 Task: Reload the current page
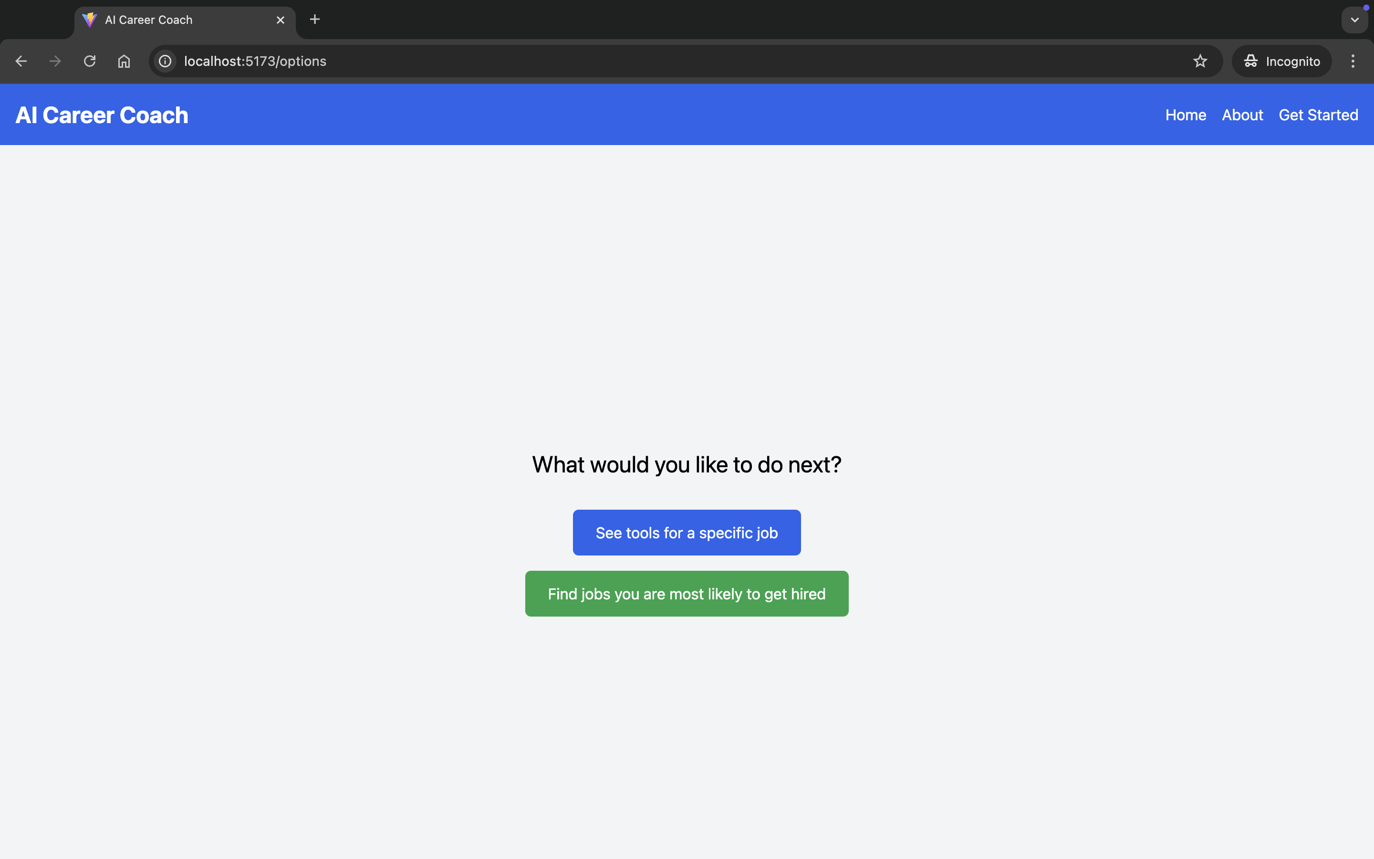pos(90,62)
